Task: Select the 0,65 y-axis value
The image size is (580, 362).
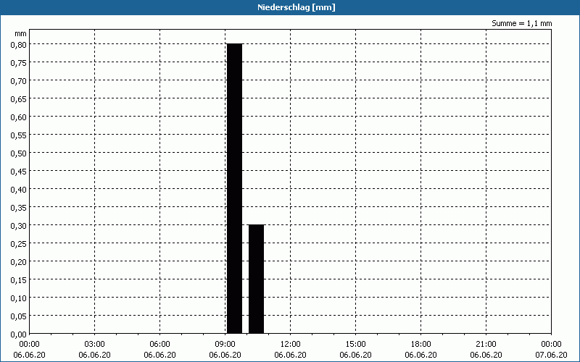Action: click(19, 99)
